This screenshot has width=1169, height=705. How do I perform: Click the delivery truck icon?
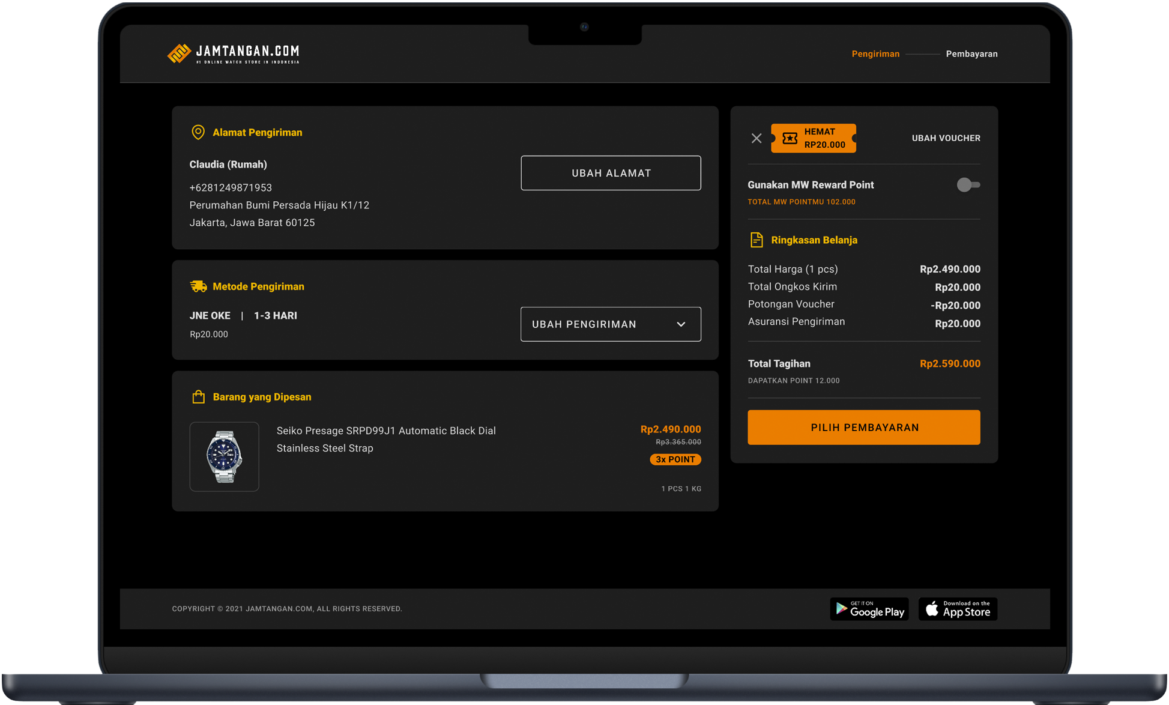(x=198, y=286)
